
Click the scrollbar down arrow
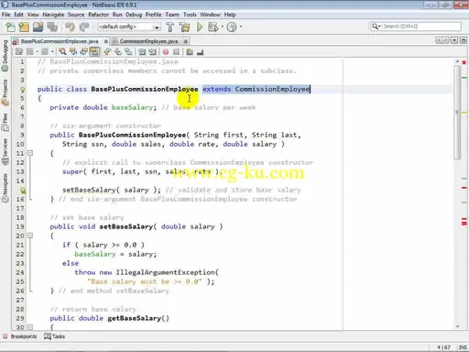pos(457,326)
